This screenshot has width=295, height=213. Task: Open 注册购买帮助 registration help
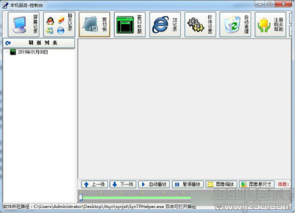click(x=270, y=25)
